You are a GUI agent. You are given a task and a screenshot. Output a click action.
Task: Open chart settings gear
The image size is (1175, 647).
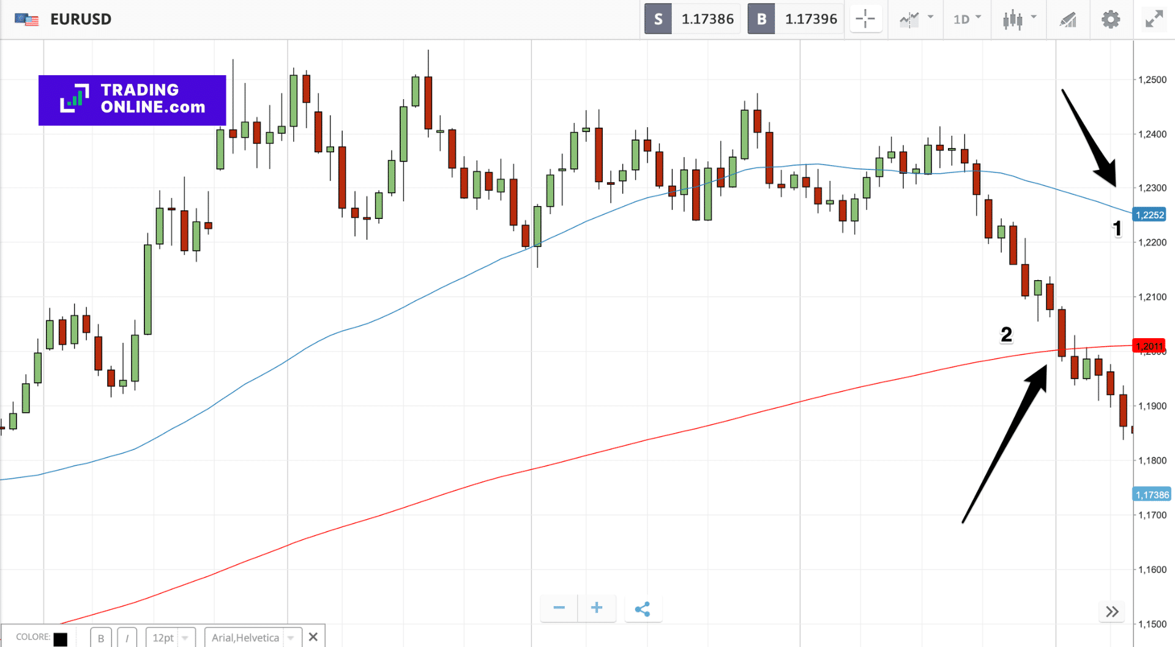(x=1110, y=19)
